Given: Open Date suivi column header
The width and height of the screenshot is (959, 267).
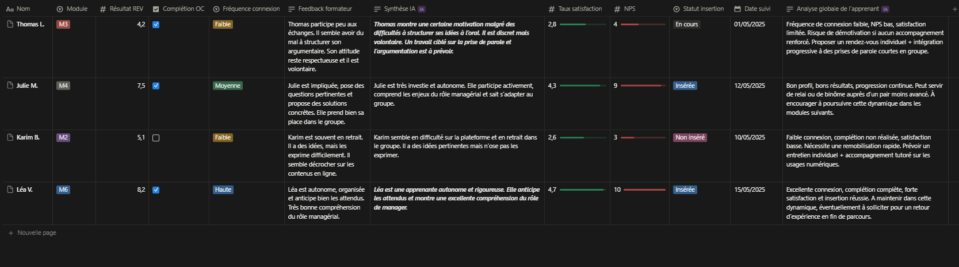Looking at the screenshot, I should tap(752, 9).
